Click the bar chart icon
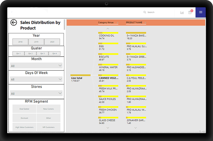Screen dimensions: 213x141 182,12
